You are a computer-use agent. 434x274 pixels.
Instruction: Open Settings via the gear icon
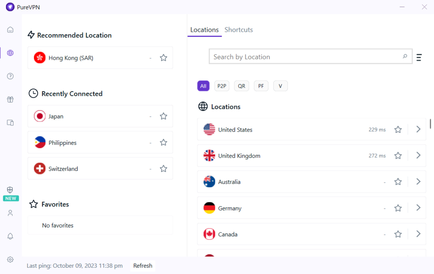point(10,259)
